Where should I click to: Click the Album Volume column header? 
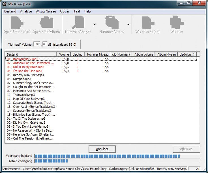tap(143, 54)
